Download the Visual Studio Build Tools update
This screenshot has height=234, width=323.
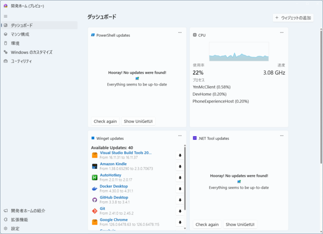[x=179, y=155]
